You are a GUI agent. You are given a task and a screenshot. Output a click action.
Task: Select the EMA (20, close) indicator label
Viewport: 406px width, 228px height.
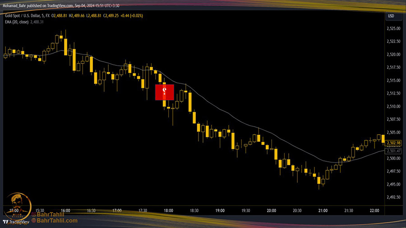[17, 22]
